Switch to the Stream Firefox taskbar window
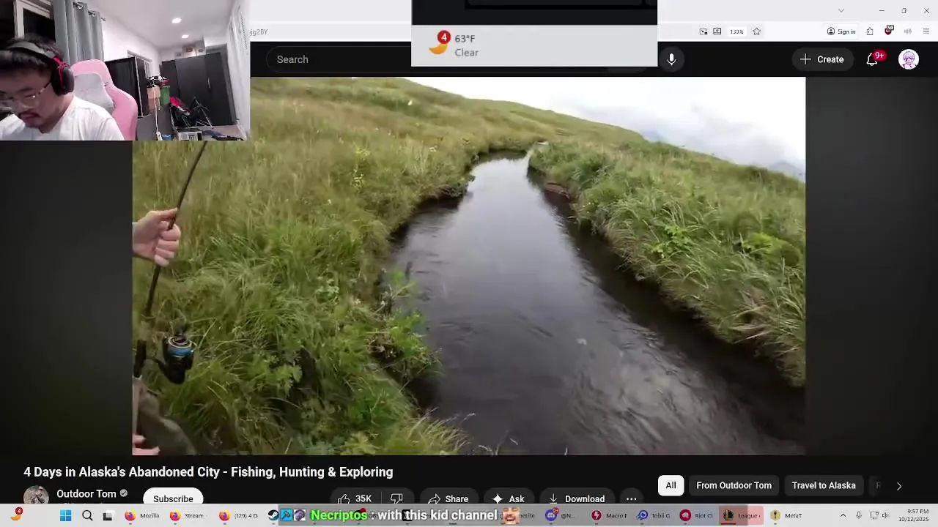This screenshot has height=527, width=938. pos(188,515)
